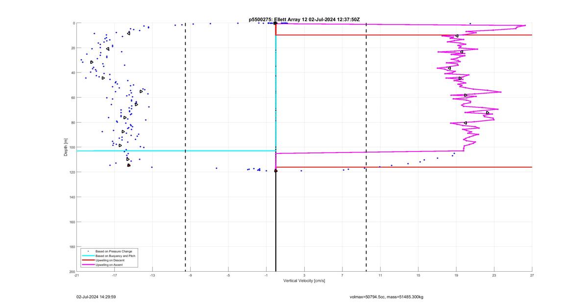Click y-axis tick label '40'

pyautogui.click(x=73, y=73)
